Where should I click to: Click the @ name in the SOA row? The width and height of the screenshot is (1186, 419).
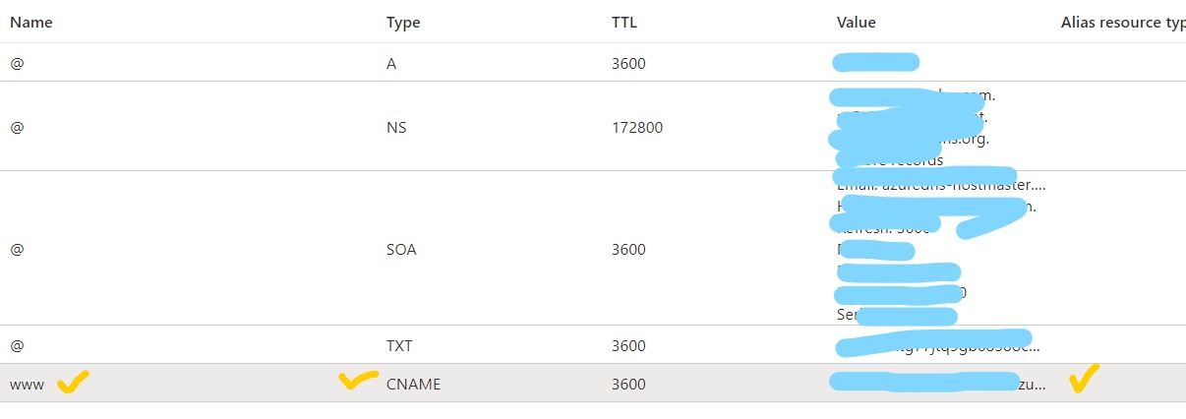click(x=17, y=250)
